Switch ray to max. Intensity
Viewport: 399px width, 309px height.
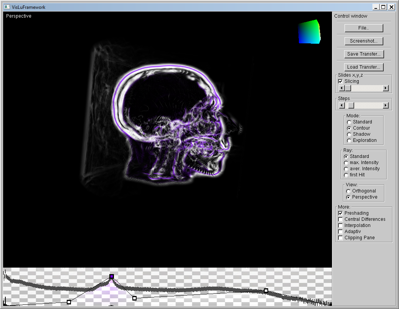coord(346,163)
